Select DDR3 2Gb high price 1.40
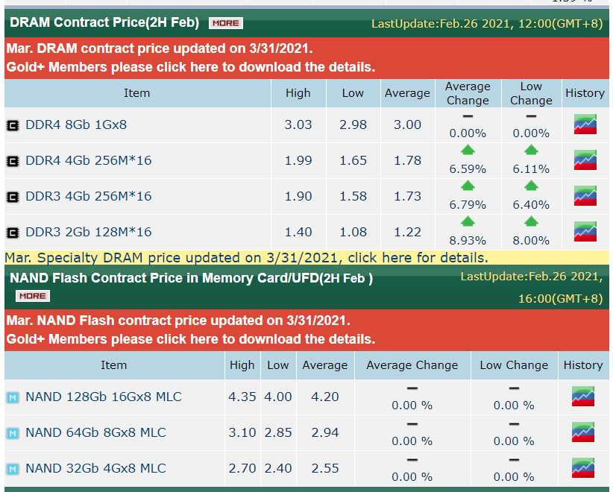The height and width of the screenshot is (492, 613). (x=298, y=232)
